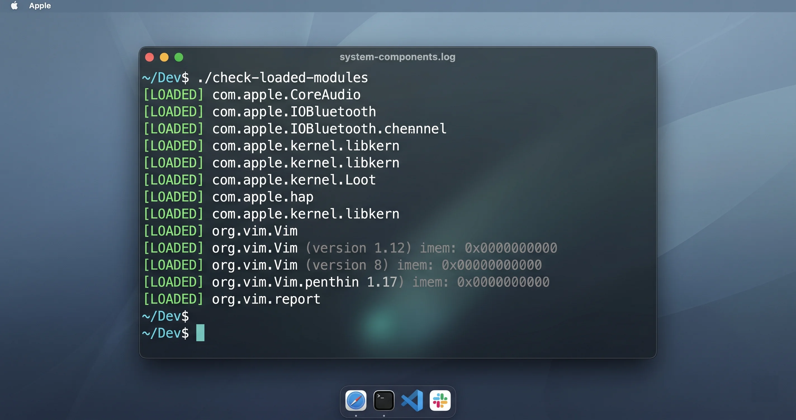Launch Visual Studio Code from dock
Screen dimensions: 796x420
[412, 400]
